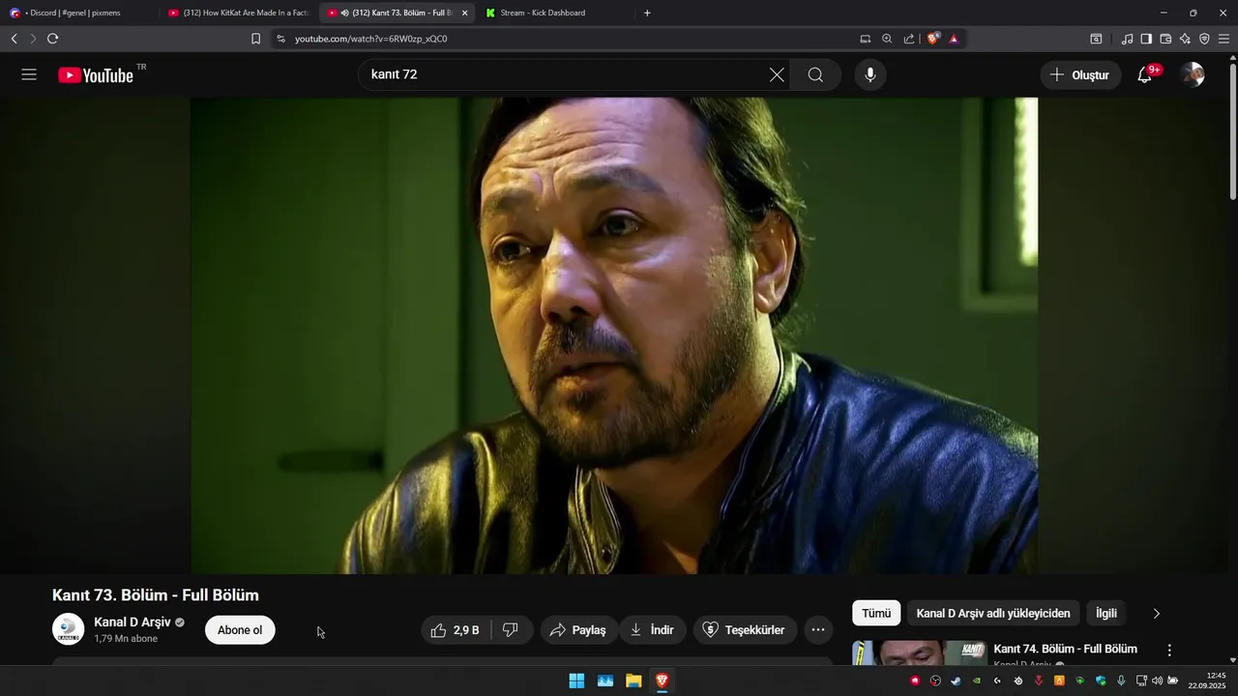Viewport: 1238px width, 696px height.
Task: Select the İlgili filter chip
Action: [1106, 613]
